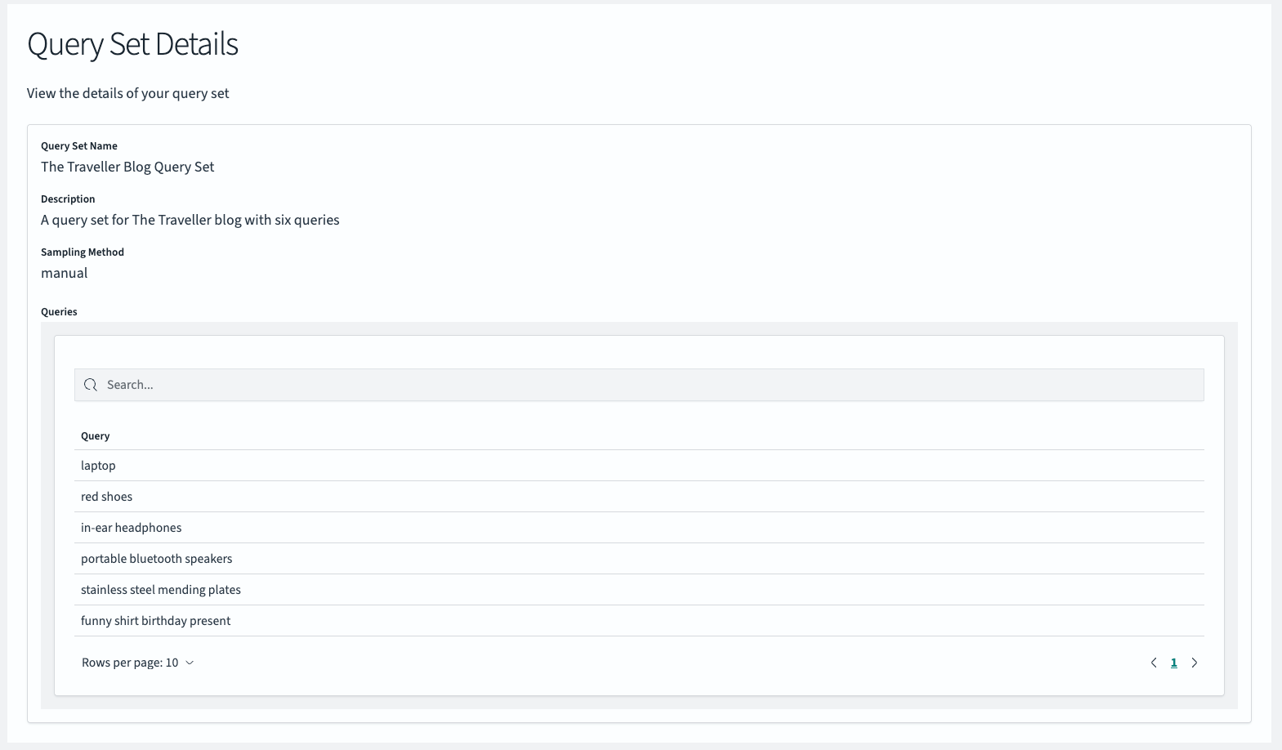This screenshot has width=1282, height=750.
Task: Select the 'portable bluetooth speakers' query row
Action: coord(639,559)
